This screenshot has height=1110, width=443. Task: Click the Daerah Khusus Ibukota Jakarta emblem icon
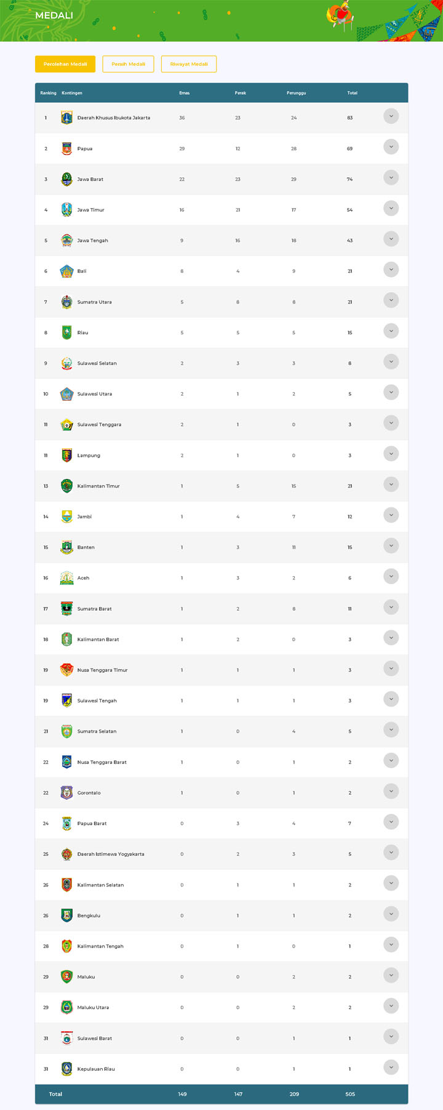click(66, 118)
